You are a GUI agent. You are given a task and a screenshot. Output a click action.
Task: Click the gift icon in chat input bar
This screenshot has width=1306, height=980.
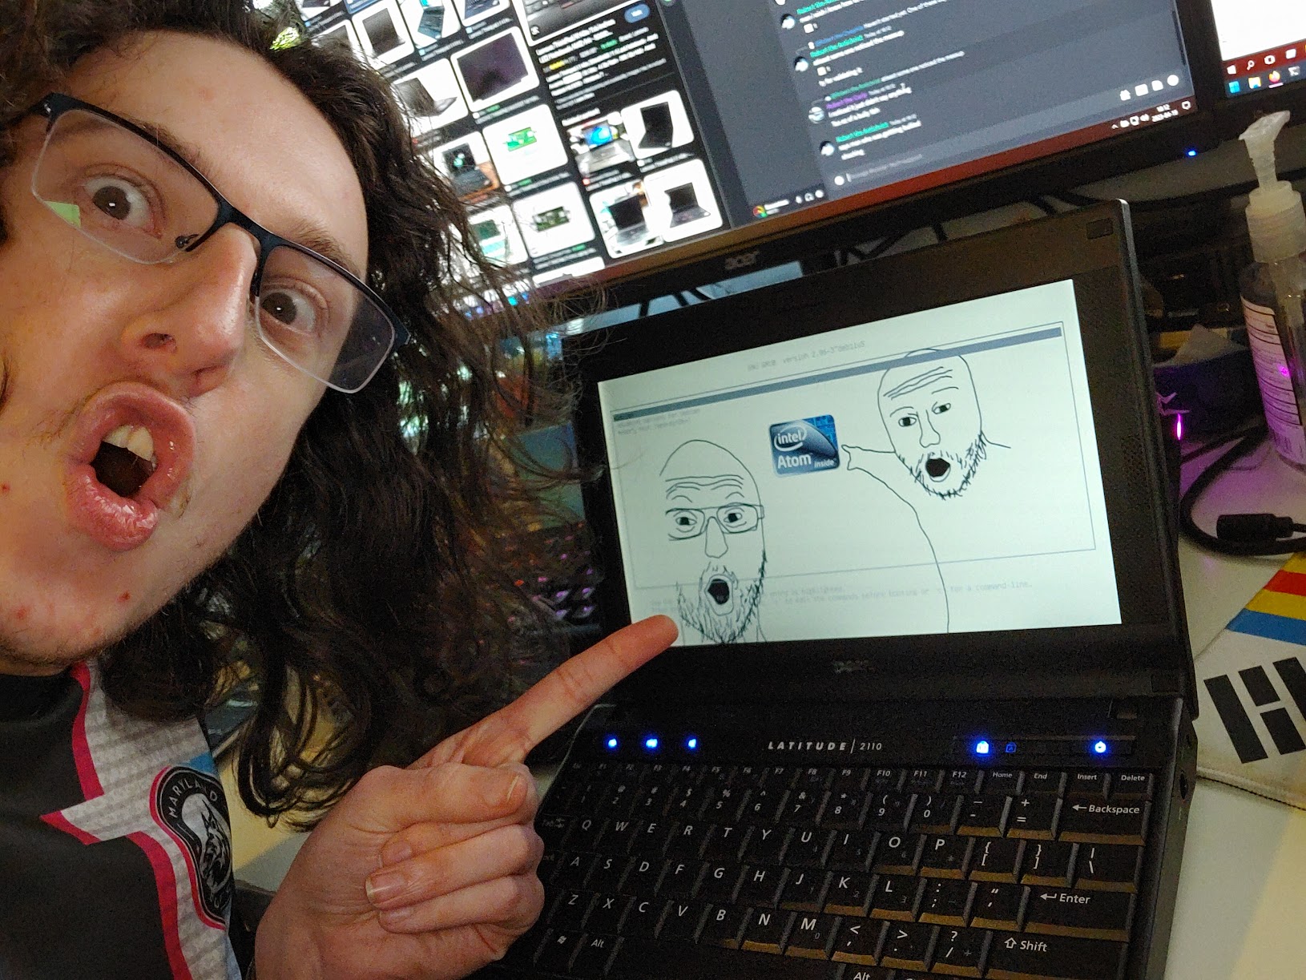pyautogui.click(x=1126, y=95)
